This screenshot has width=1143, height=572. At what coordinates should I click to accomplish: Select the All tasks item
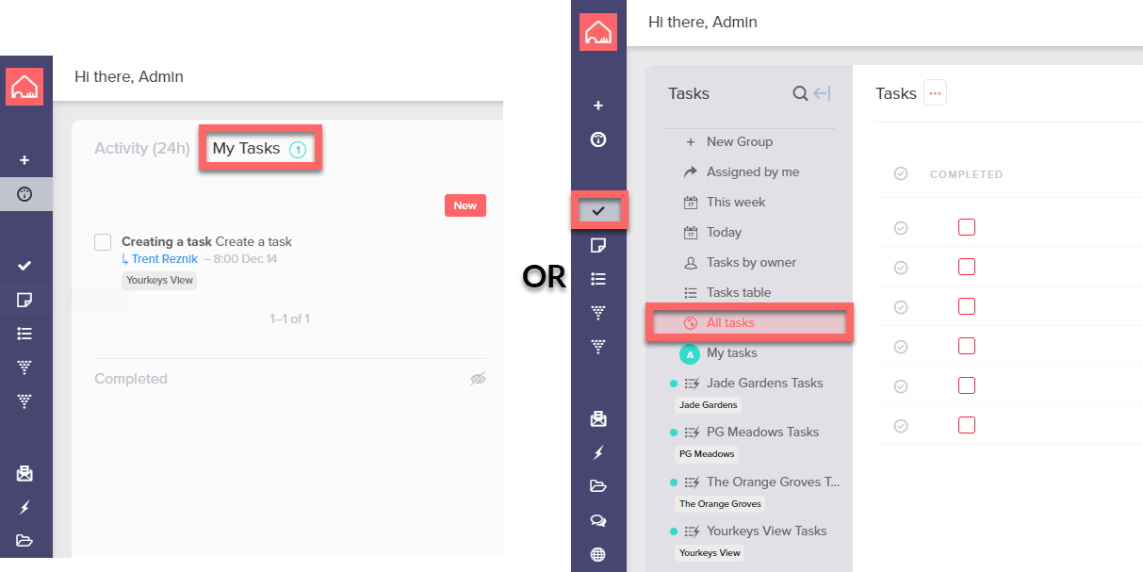[x=750, y=322]
